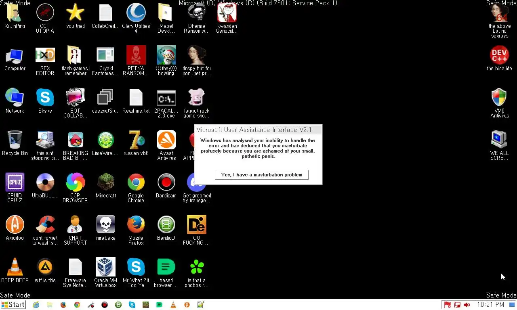Click the 10:21 PM system clock
The width and height of the screenshot is (517, 310).
[490, 305]
